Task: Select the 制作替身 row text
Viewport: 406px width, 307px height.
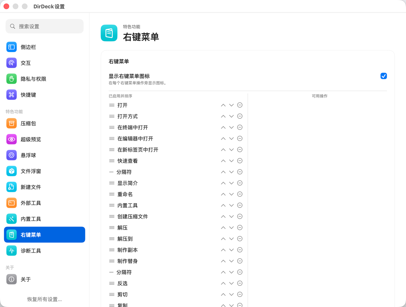Action: click(x=128, y=261)
